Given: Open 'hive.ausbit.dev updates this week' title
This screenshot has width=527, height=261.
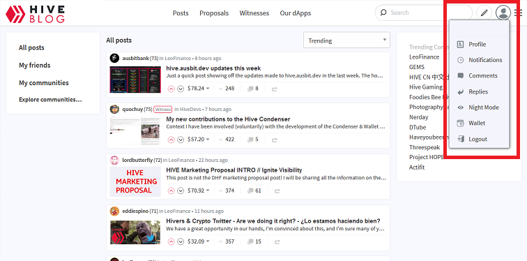Looking at the screenshot, I should click(x=213, y=68).
